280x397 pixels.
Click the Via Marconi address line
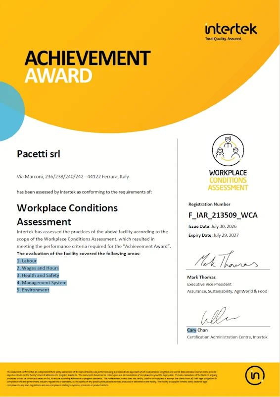tap(73, 177)
